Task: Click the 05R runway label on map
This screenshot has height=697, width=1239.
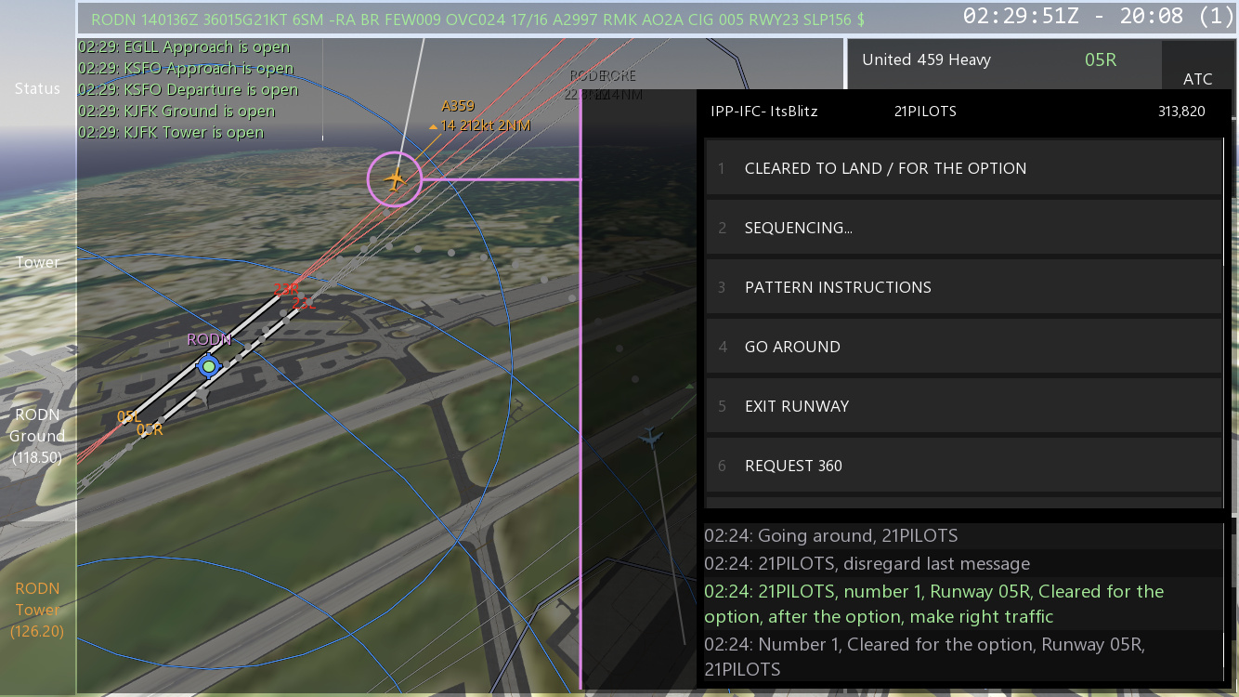Action: [150, 429]
